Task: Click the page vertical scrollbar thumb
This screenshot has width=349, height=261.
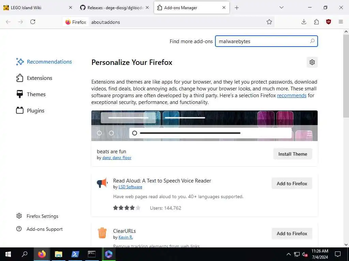Action: [346, 75]
